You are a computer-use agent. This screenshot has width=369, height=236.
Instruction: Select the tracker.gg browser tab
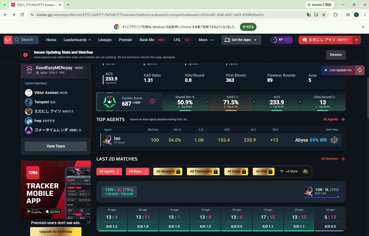click(36, 5)
